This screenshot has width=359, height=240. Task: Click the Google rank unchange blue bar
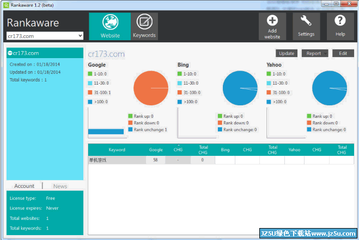click(106, 131)
